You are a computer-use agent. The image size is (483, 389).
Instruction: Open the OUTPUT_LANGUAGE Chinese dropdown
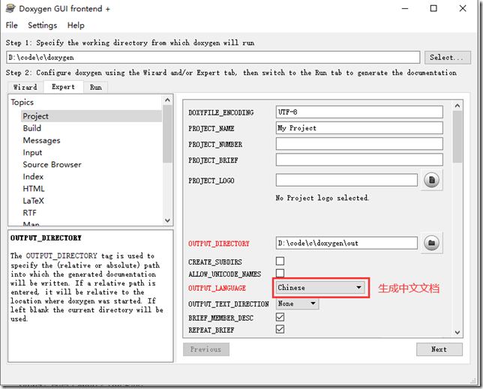[x=320, y=288]
